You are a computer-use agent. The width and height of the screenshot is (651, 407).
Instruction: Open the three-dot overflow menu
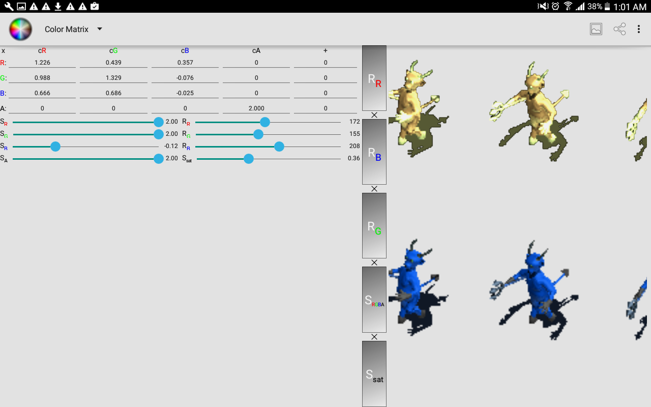[639, 30]
